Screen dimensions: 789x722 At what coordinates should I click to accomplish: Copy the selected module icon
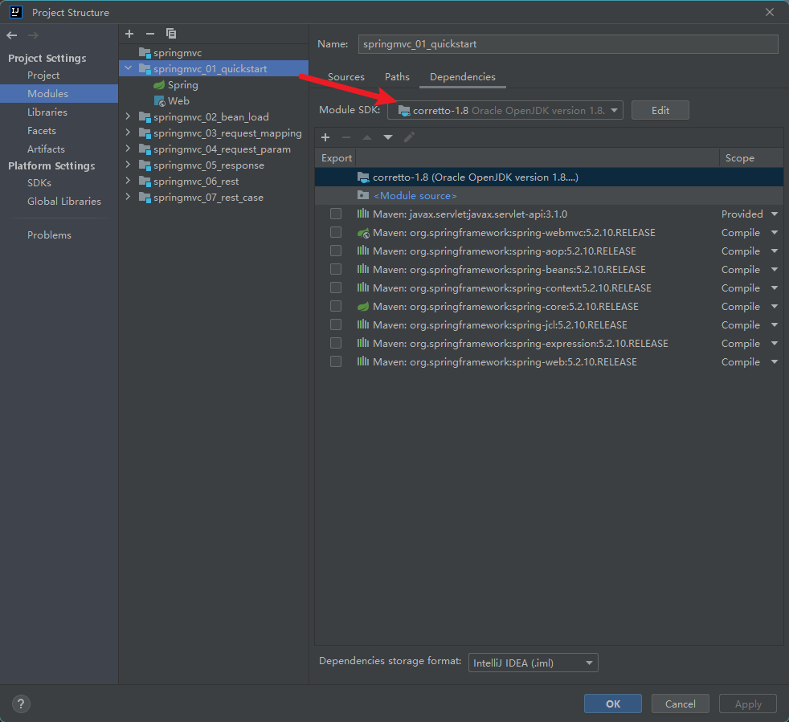[x=171, y=34]
